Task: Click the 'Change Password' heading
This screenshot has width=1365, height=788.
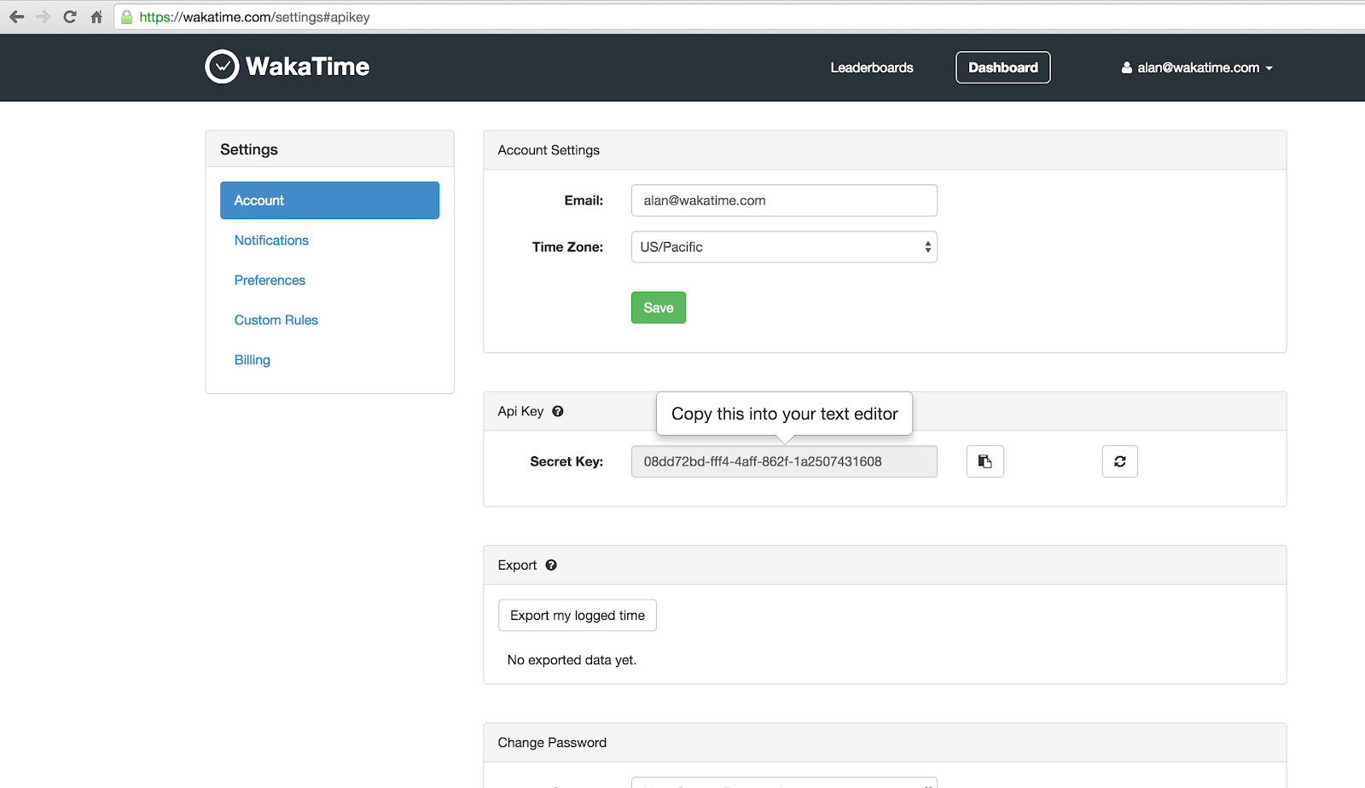Action: pyautogui.click(x=552, y=743)
